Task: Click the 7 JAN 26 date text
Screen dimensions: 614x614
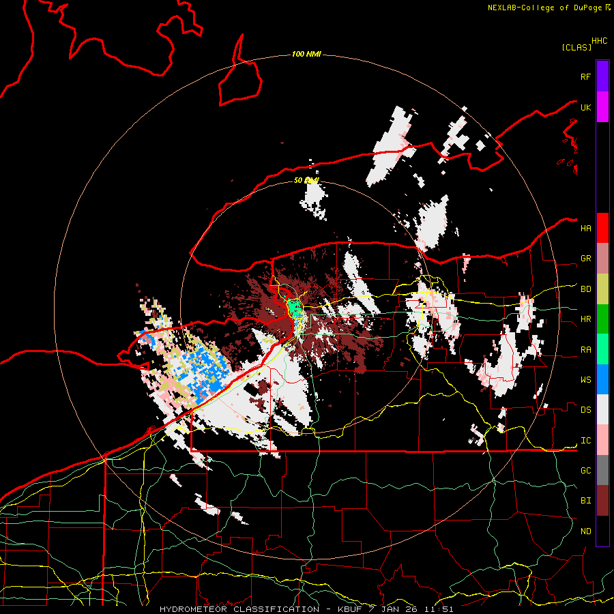Action: click(393, 609)
